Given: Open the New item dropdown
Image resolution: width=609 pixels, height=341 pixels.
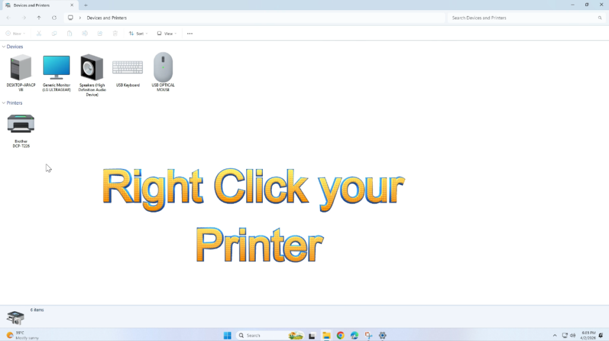Looking at the screenshot, I should tap(15, 33).
